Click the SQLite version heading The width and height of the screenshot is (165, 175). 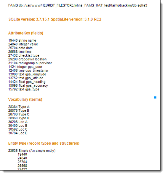(55, 19)
